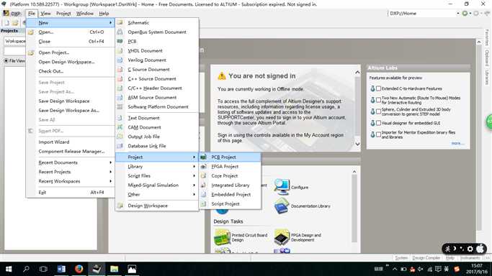492x276 pixels.
Task: Open Word from the taskbar
Action: 61,269
